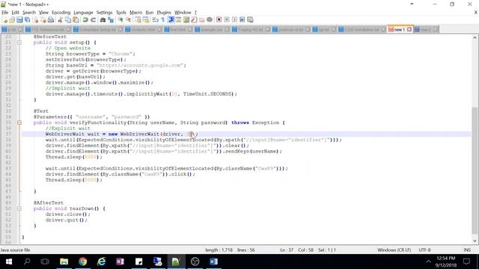The image size is (479, 269).
Task: Open the user defined language icon
Action: [178, 20]
